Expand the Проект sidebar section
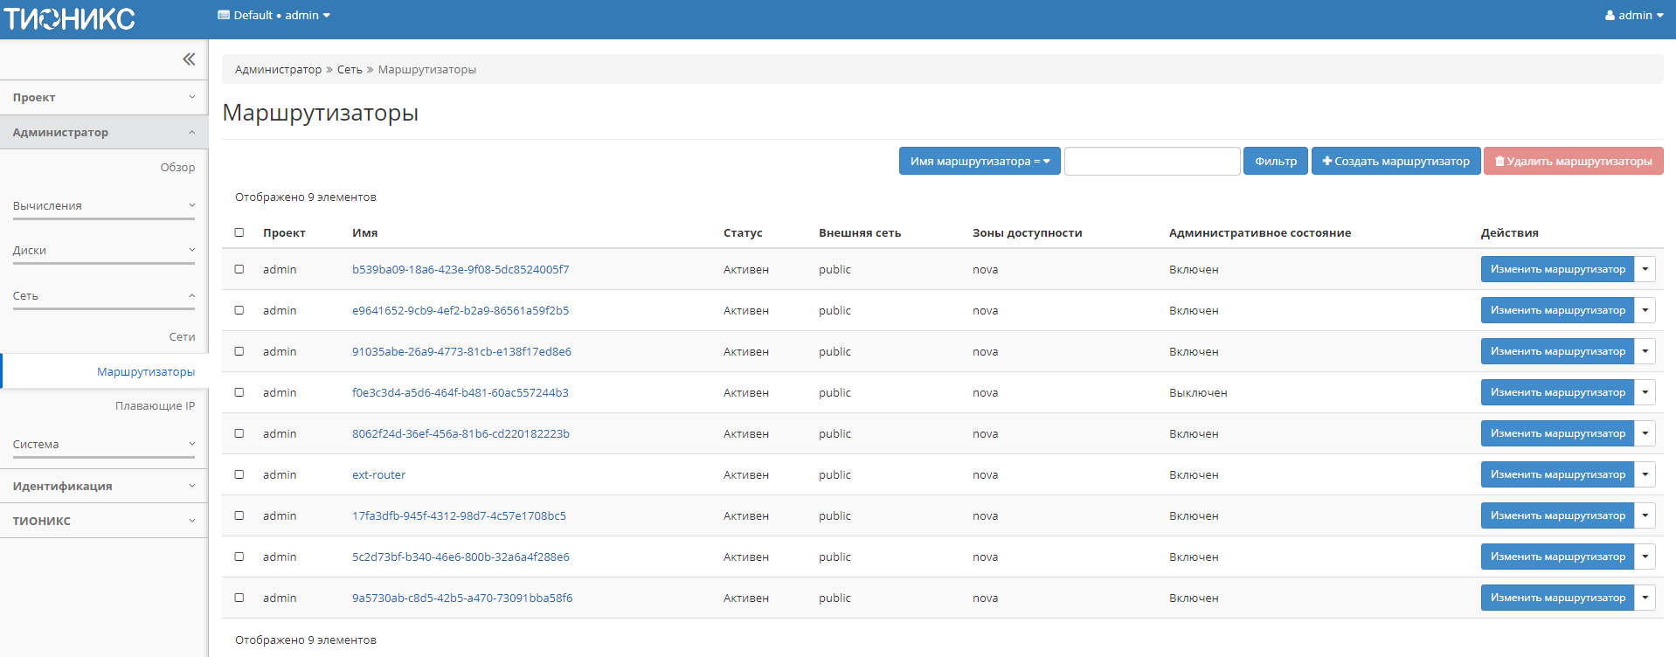Viewport: 1676px width, 657px height. (x=103, y=97)
